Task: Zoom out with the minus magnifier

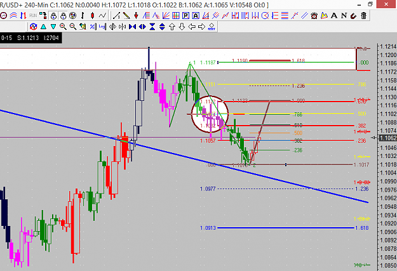Action: [x=73, y=26]
